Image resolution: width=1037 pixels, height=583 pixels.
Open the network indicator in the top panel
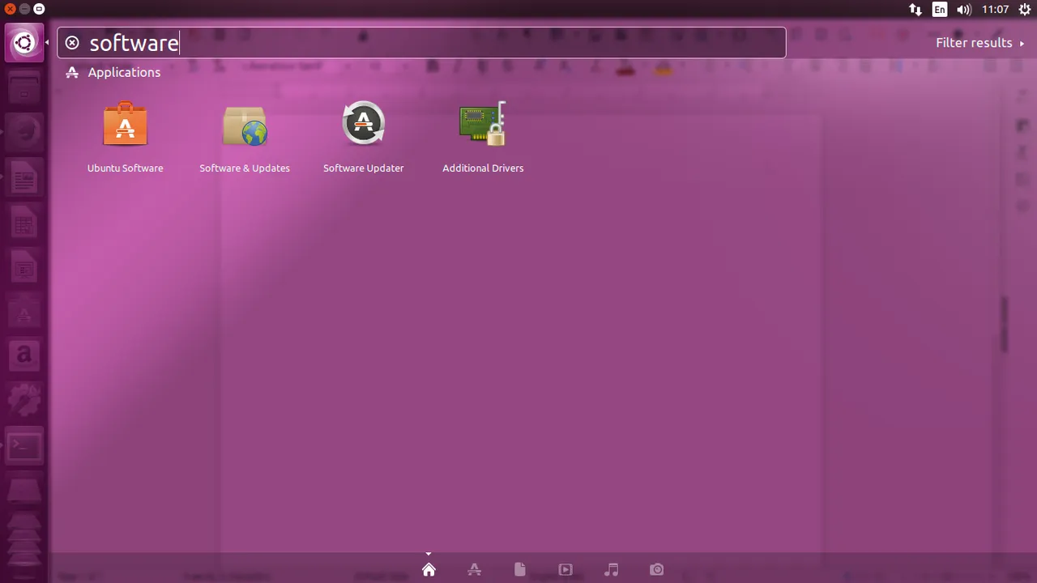coord(915,10)
